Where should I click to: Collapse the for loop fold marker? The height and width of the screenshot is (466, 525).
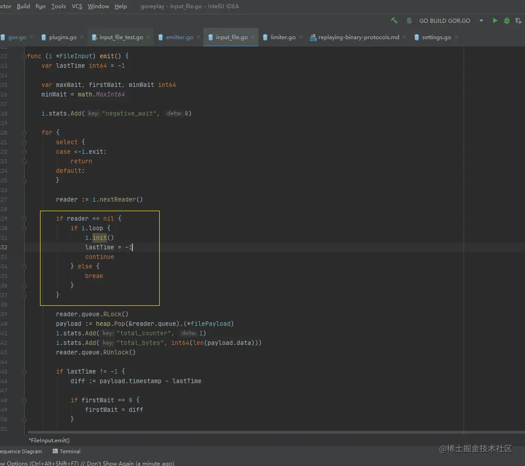click(x=24, y=133)
